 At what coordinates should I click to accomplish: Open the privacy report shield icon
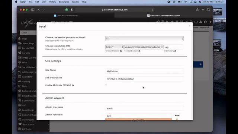(x=72, y=10)
